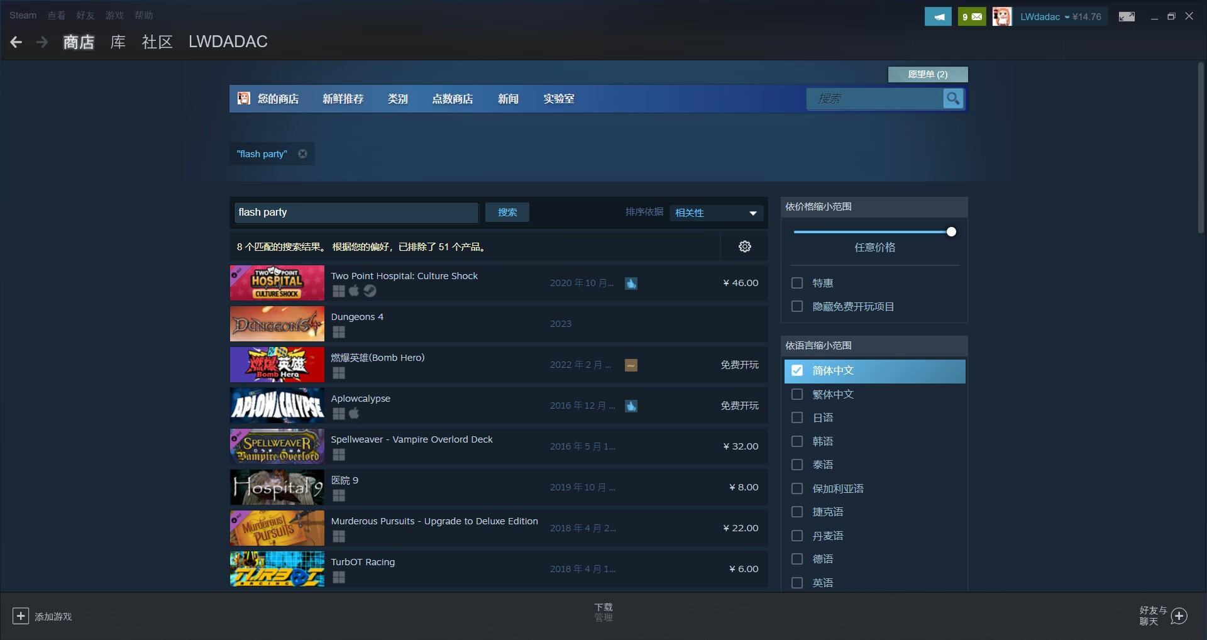1207x640 pixels.
Task: Open the Steam menu
Action: 23,15
